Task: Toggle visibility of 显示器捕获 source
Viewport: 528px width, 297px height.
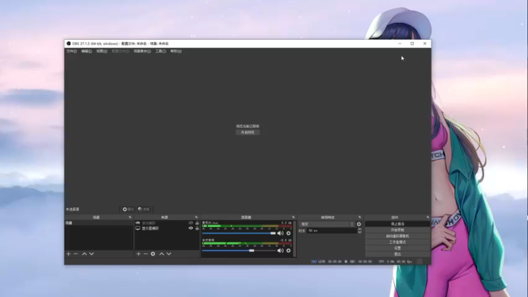Action: (191, 228)
